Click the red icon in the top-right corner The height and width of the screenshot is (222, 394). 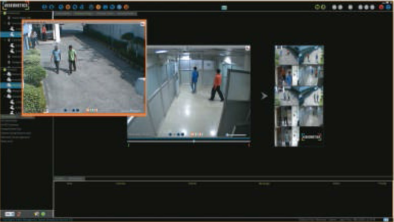(381, 7)
